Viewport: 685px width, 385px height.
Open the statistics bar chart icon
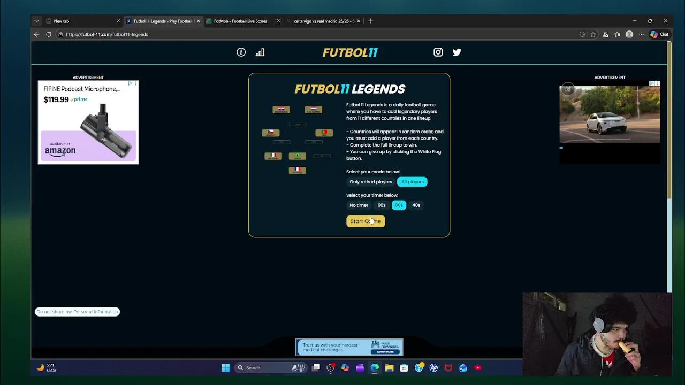pos(260,52)
